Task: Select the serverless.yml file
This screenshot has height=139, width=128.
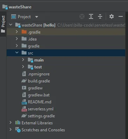Action: [x=40, y=109]
